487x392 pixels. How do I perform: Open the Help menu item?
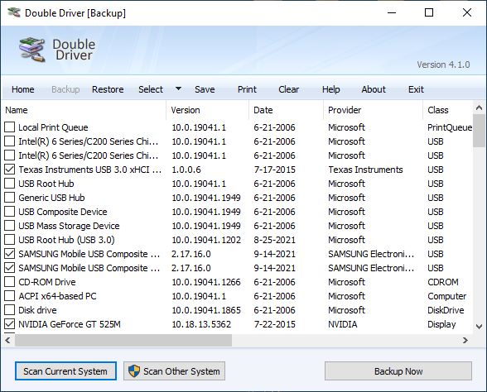pos(330,89)
